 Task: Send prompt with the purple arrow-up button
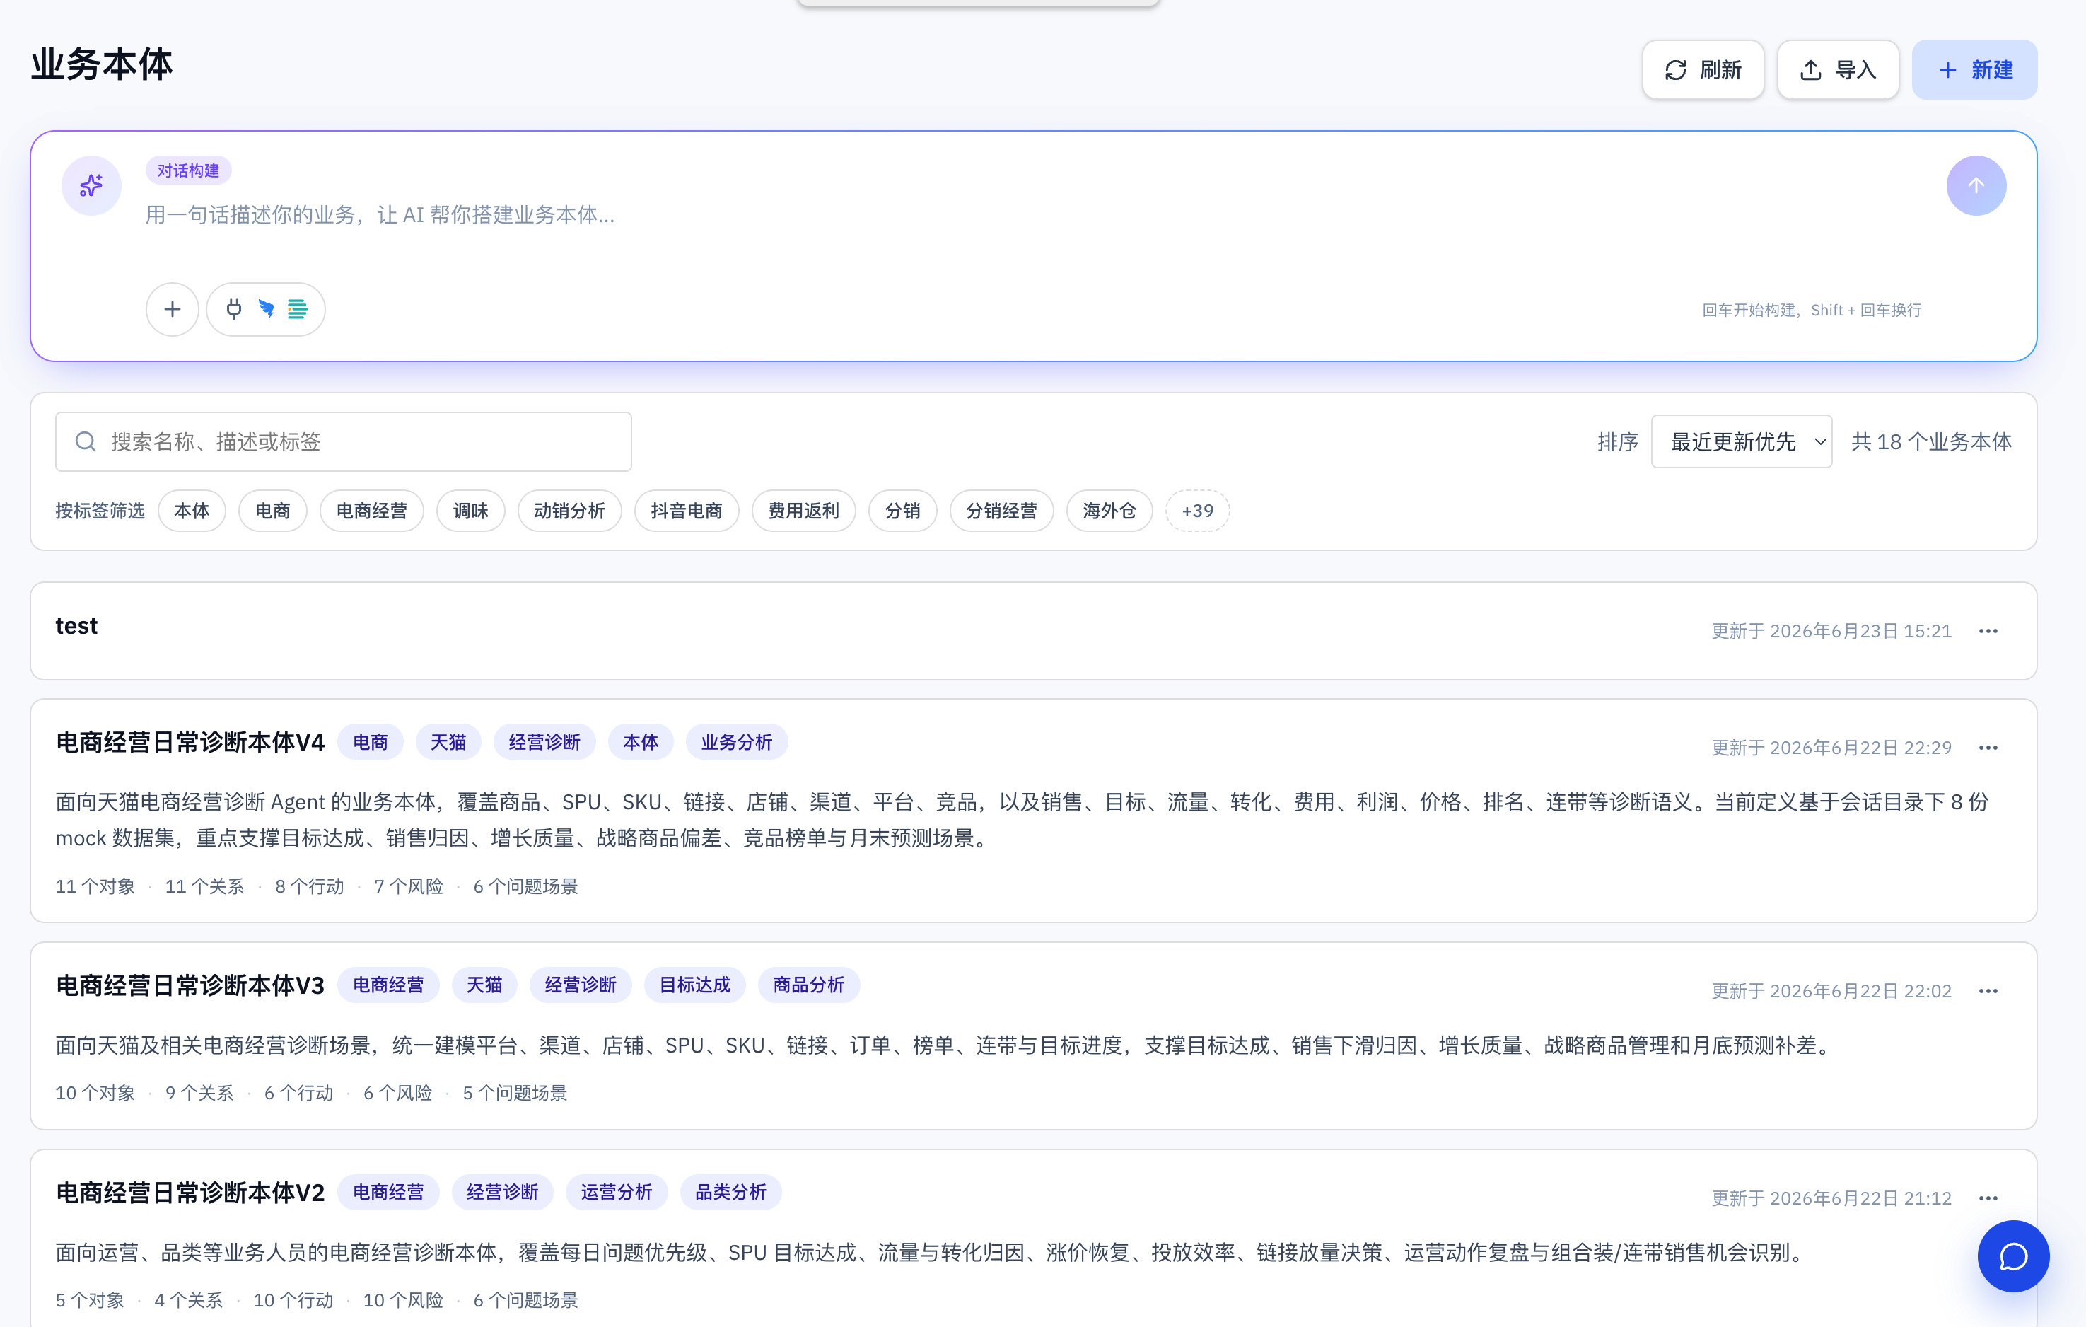[x=1976, y=185]
